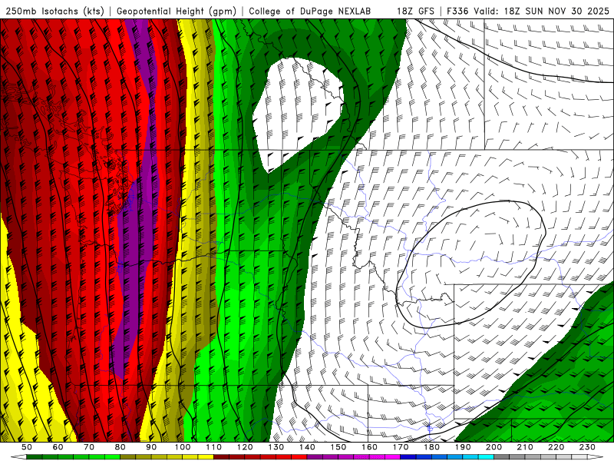
Task: Click the colorbar label 140
Action: coord(307,447)
